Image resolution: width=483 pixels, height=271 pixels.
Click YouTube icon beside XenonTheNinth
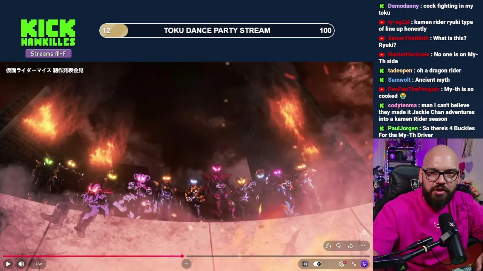tap(382, 38)
